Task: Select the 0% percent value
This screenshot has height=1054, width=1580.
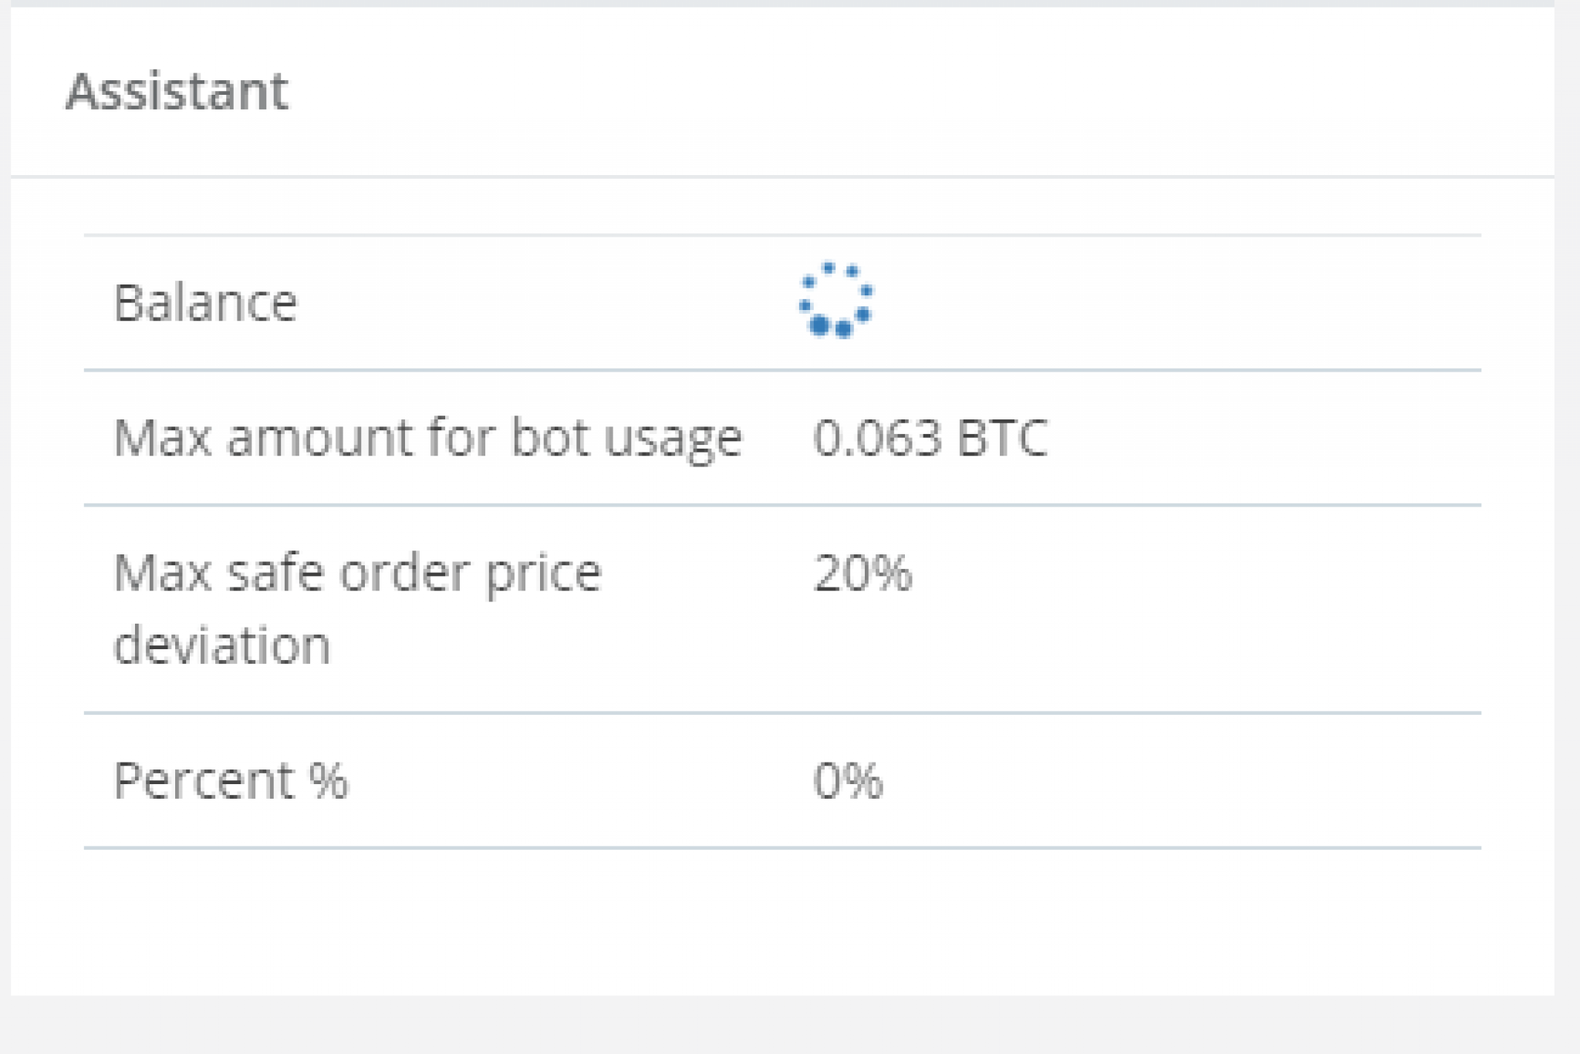Action: pyautogui.click(x=847, y=780)
